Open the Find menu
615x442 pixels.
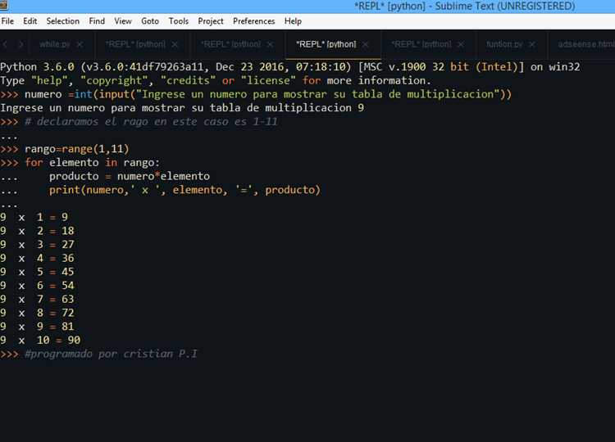tap(97, 21)
